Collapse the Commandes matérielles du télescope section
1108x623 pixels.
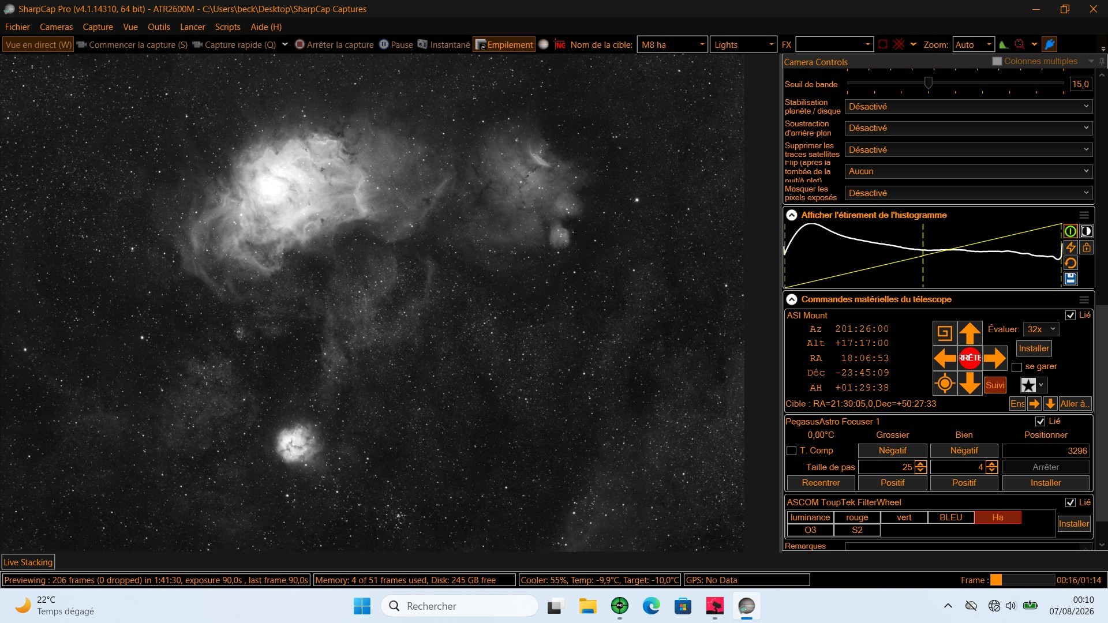pyautogui.click(x=792, y=299)
